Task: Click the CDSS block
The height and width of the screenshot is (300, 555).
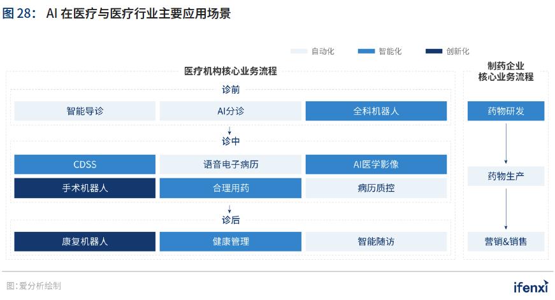Action: click(x=85, y=164)
